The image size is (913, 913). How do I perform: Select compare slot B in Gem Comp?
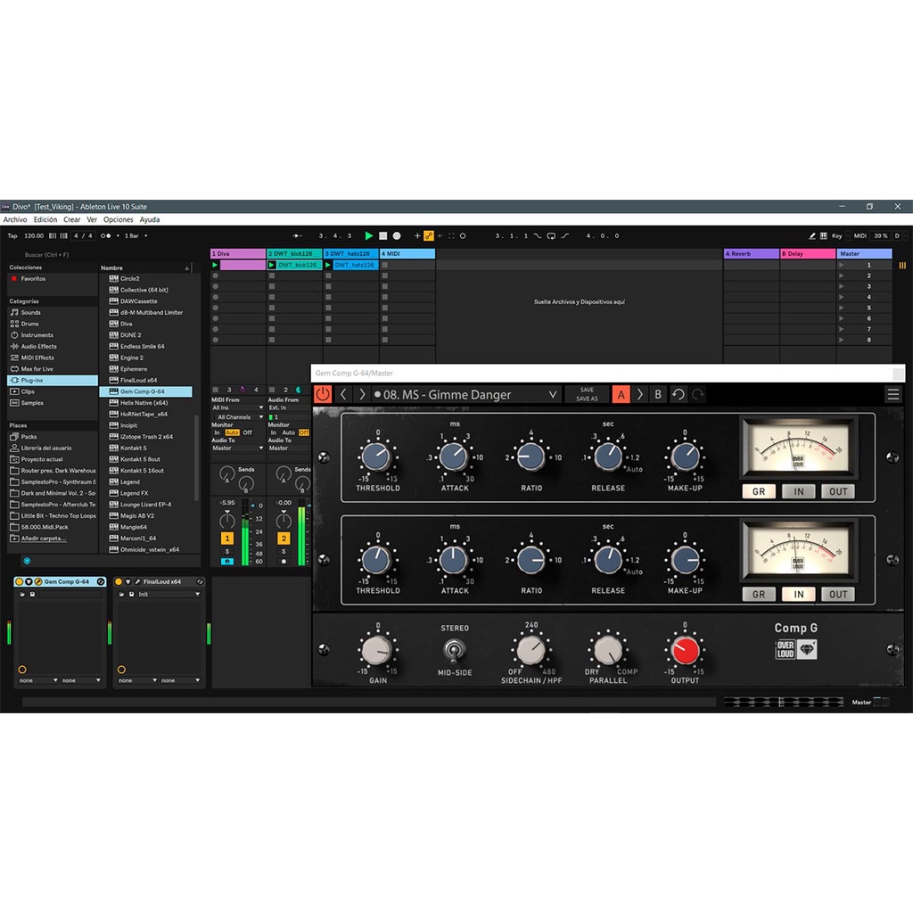[658, 395]
